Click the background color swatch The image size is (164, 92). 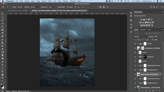coord(3,88)
